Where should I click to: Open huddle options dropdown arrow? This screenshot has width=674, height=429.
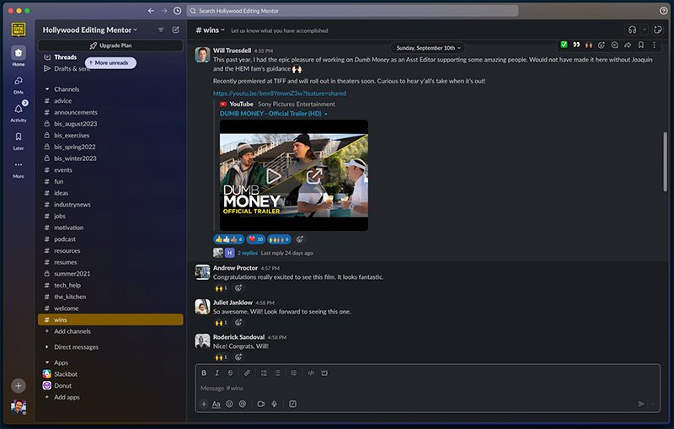pos(644,29)
